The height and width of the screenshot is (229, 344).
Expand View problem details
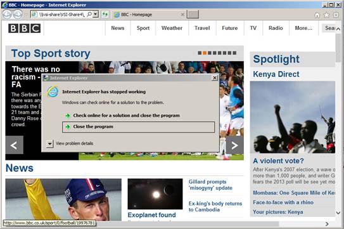pyautogui.click(x=50, y=144)
